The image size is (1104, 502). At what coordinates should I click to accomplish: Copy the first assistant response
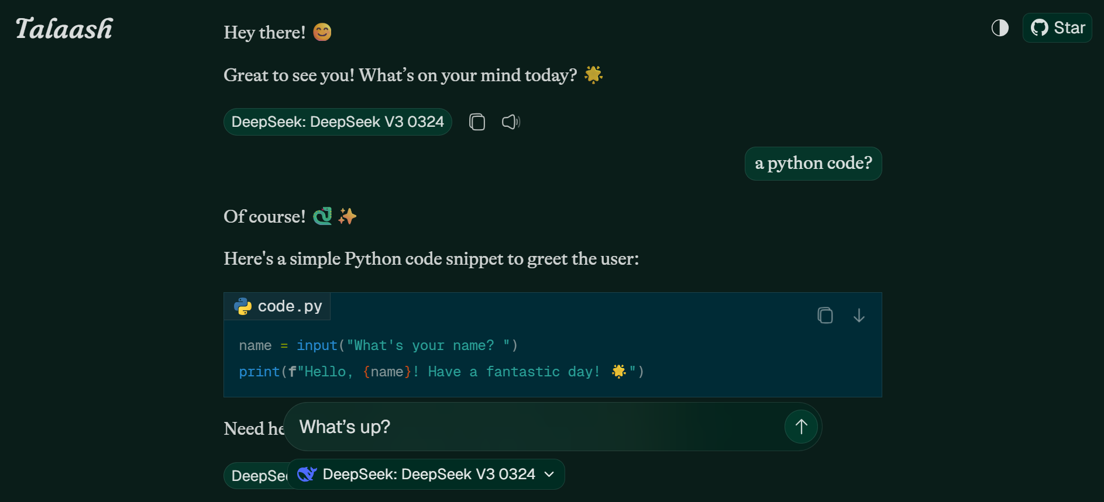tap(477, 122)
